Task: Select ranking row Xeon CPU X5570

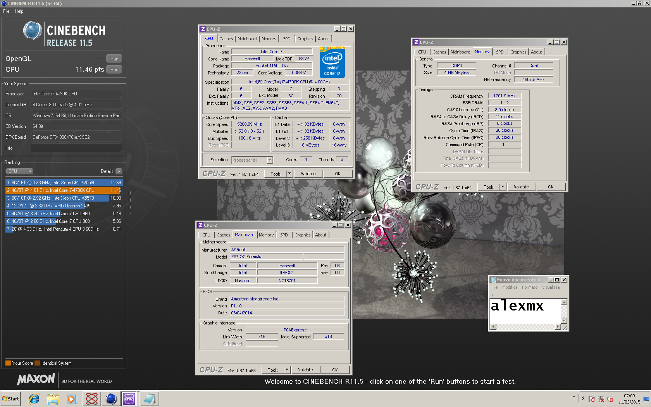Action: point(64,198)
